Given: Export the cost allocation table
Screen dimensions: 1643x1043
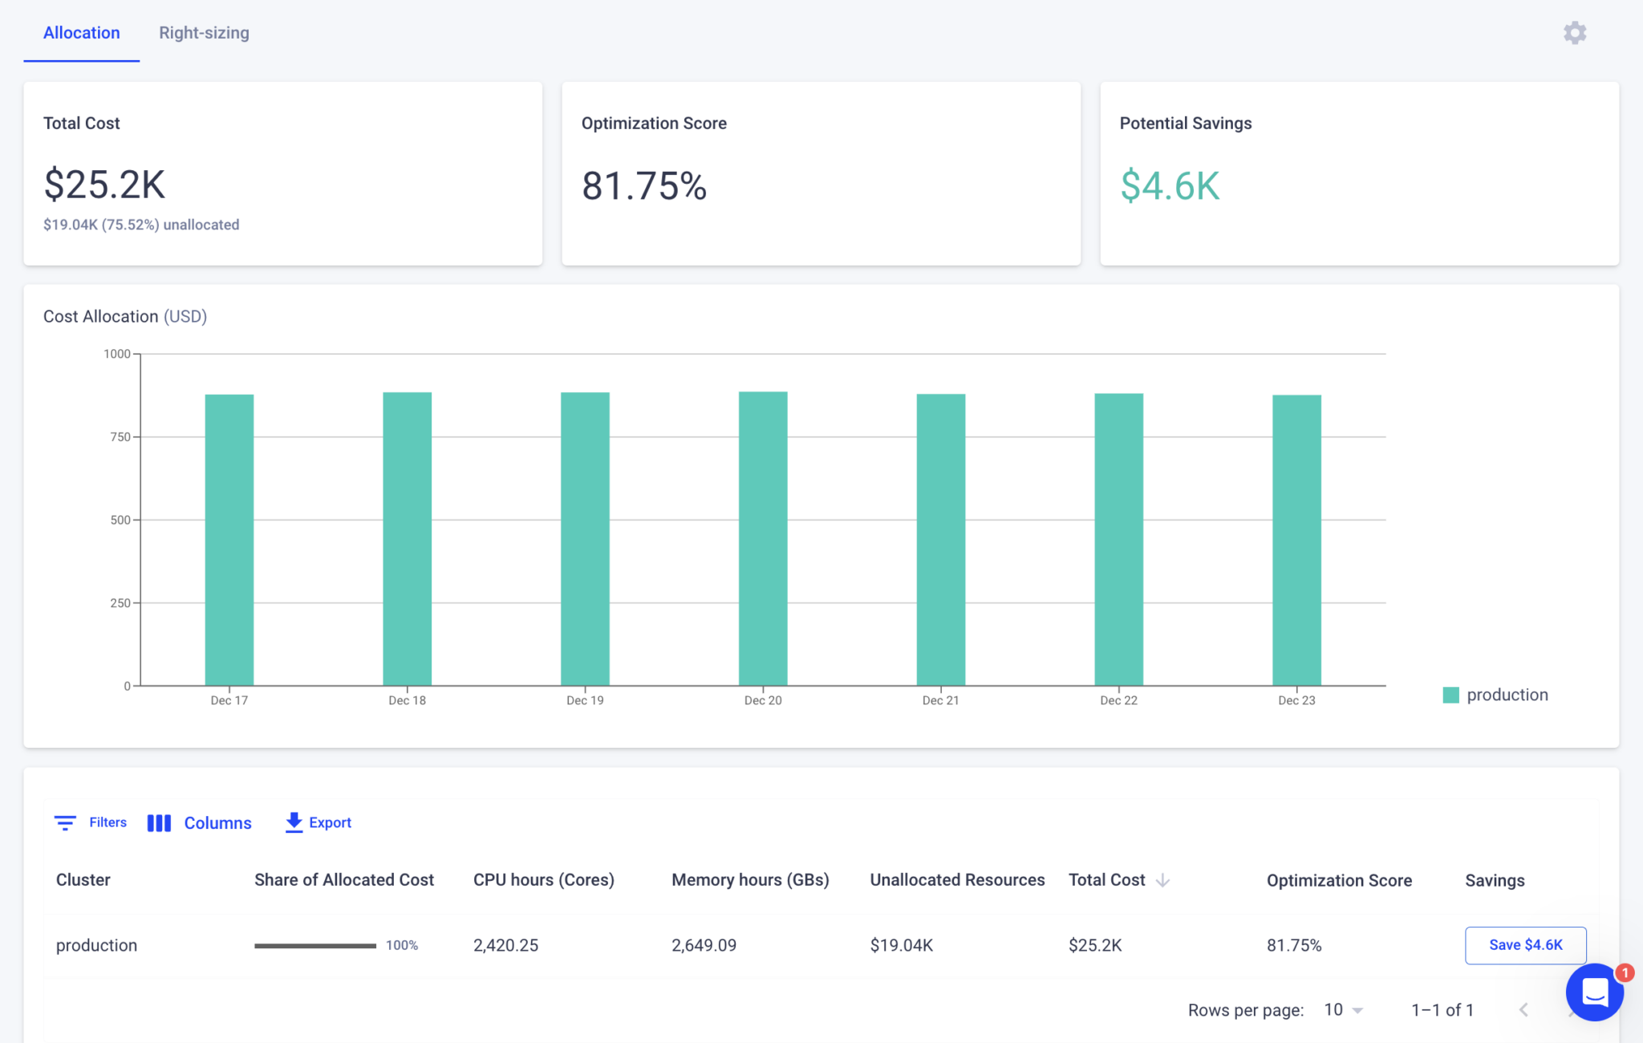Looking at the screenshot, I should (317, 822).
